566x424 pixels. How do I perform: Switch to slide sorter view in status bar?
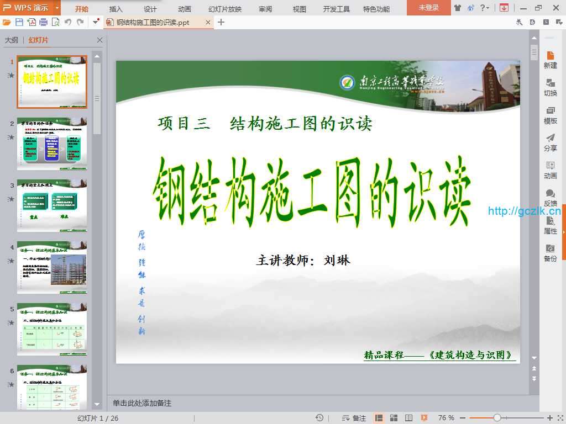(394, 418)
